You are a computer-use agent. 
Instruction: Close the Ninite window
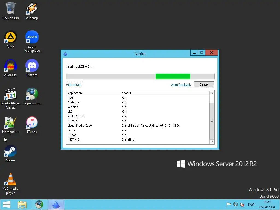(211, 53)
